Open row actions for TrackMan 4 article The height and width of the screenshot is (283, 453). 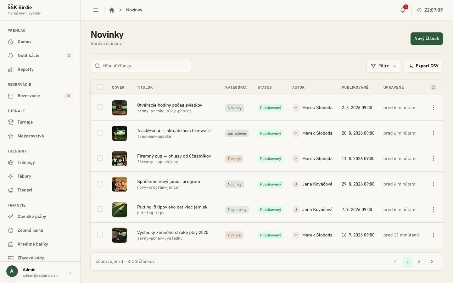pos(433,133)
